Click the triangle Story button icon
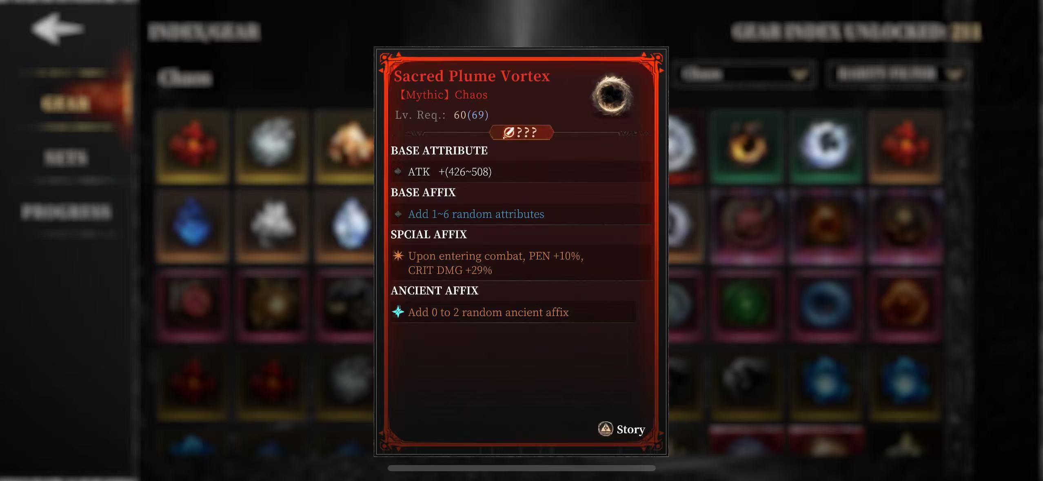This screenshot has width=1043, height=481. tap(606, 429)
